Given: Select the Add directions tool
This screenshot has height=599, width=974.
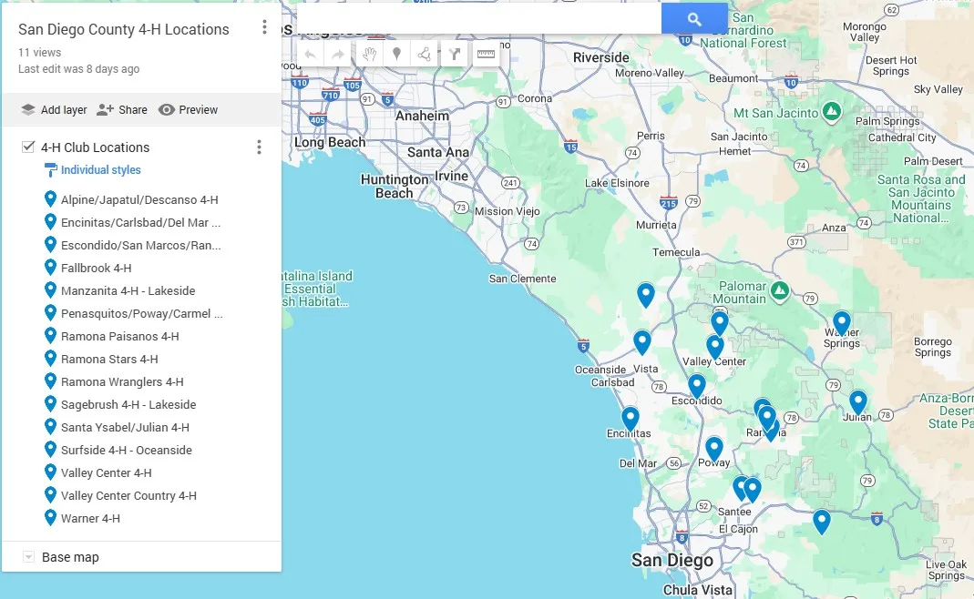Looking at the screenshot, I should 454,53.
